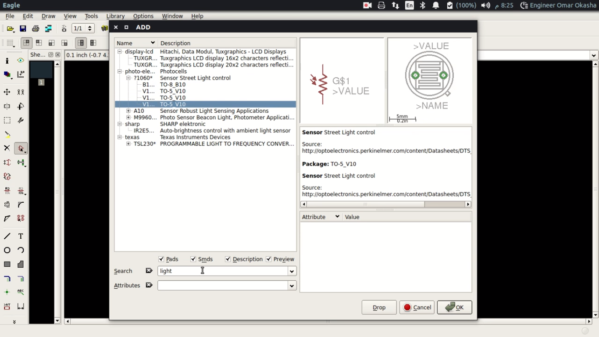Select the Replace part tool
The width and height of the screenshot is (599, 337).
[x=21, y=162]
